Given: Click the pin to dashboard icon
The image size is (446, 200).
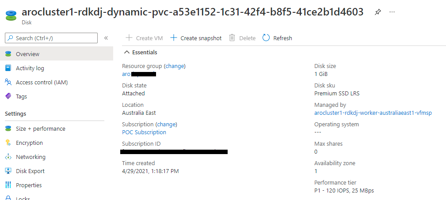Looking at the screenshot, I should point(377,12).
